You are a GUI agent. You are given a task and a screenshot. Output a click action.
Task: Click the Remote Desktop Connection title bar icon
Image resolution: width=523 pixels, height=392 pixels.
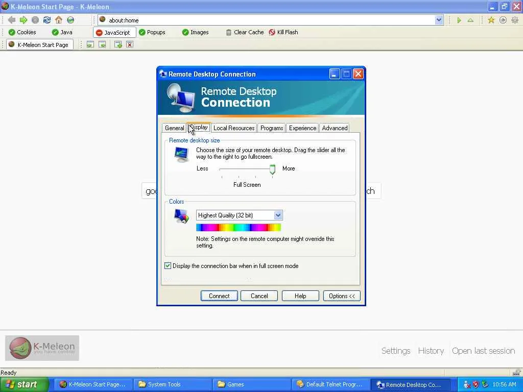163,73
